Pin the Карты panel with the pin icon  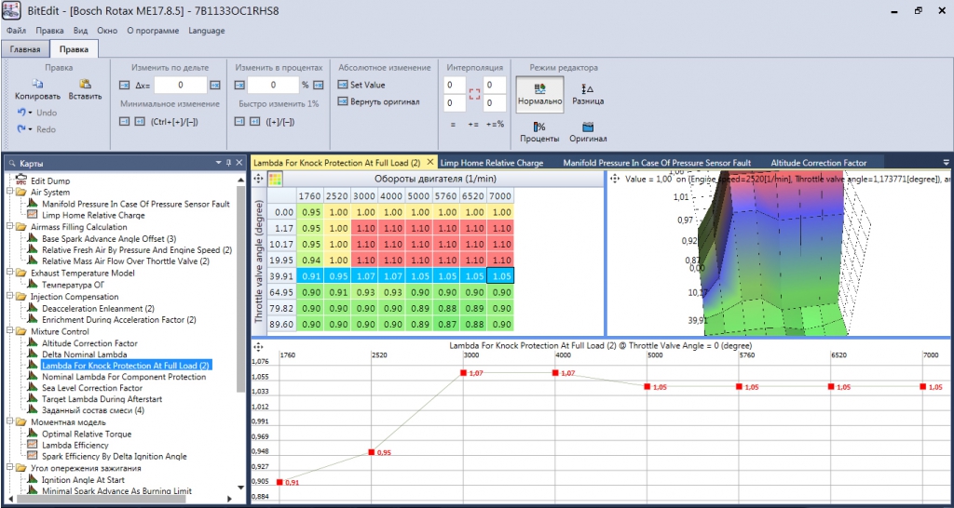229,163
